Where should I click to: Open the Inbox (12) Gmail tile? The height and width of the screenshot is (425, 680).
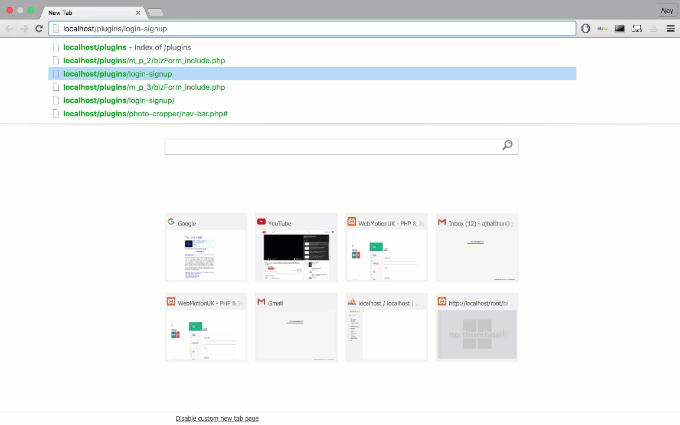(476, 248)
